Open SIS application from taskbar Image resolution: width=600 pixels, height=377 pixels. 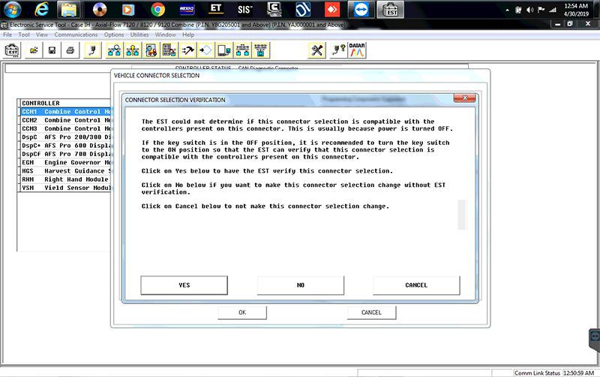click(244, 10)
